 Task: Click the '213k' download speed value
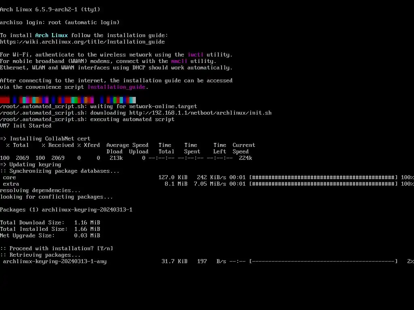click(116, 158)
